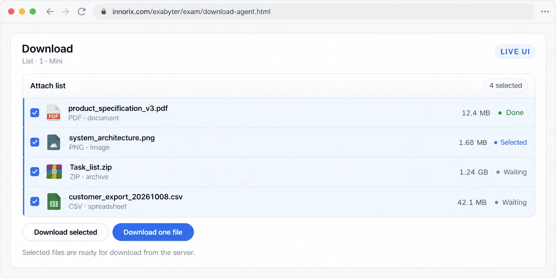
Task: Click the LIVE UI badge
Action: click(x=515, y=52)
